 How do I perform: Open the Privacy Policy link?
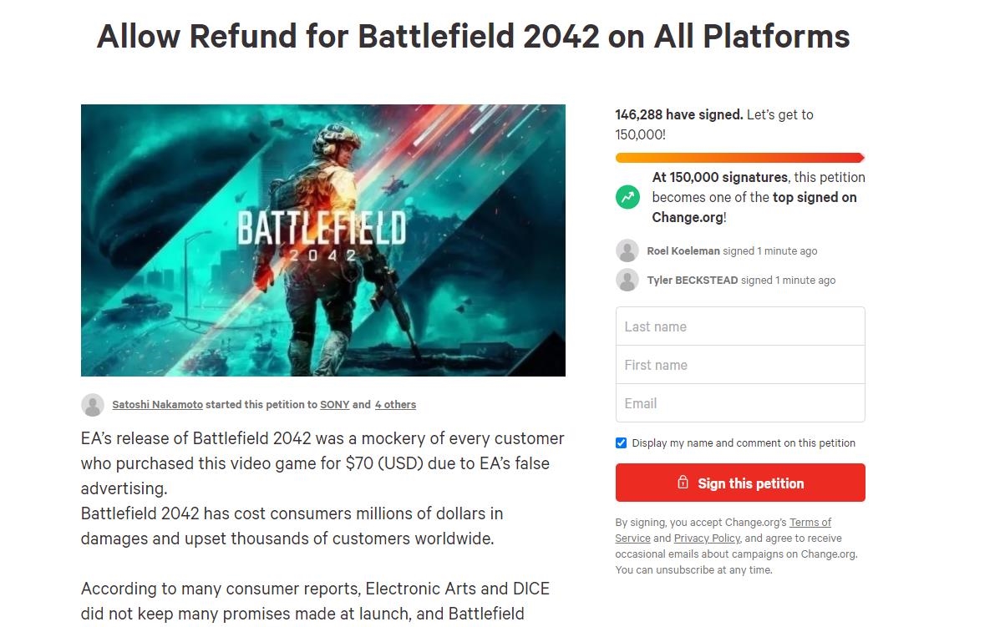coord(707,539)
